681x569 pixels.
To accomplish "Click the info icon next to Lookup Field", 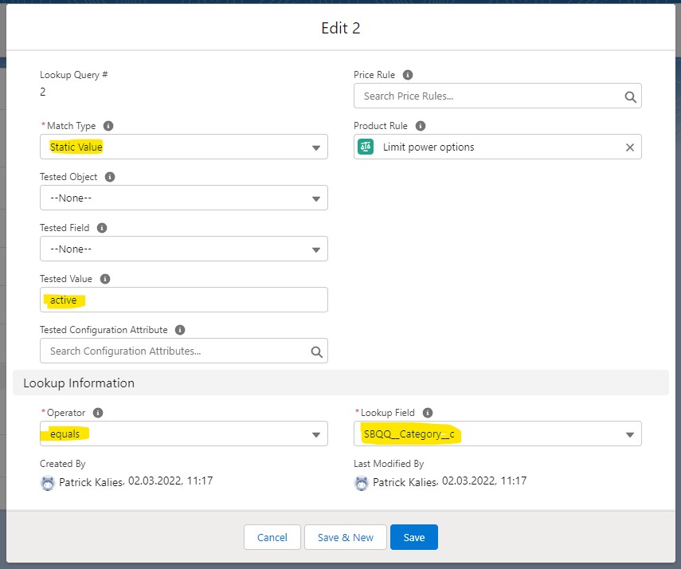I will pyautogui.click(x=428, y=413).
